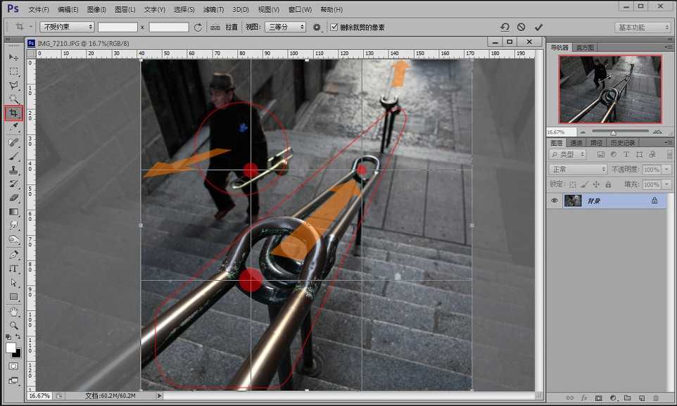This screenshot has width=677, height=406.
Task: Select the Brush tool
Action: pyautogui.click(x=13, y=156)
